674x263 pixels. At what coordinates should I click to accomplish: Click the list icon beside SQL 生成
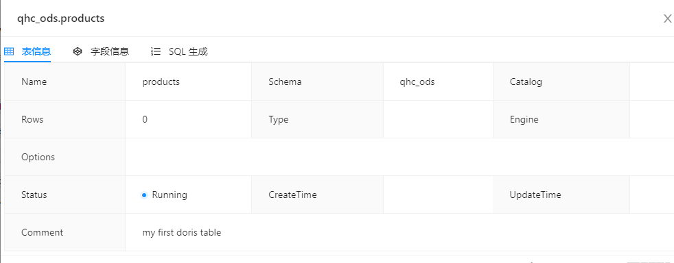(x=156, y=52)
